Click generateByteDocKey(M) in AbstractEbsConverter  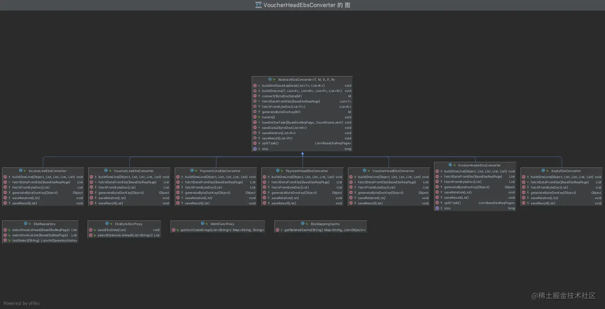[281, 112]
